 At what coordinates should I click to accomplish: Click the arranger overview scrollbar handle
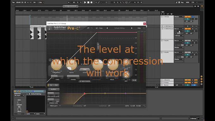pos(71,6)
